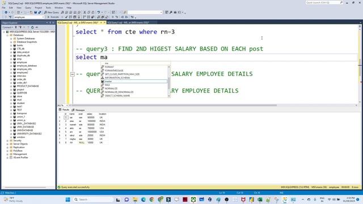This screenshot has width=363, height=204.
Task: Expand the Server Objects folder
Action: (x=7, y=144)
